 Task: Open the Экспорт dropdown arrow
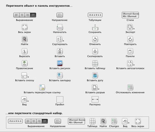click(134, 29)
